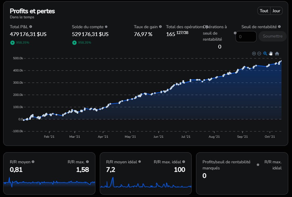
Task: Click the Seuil de rentabilité input field
Action: [x=246, y=36]
